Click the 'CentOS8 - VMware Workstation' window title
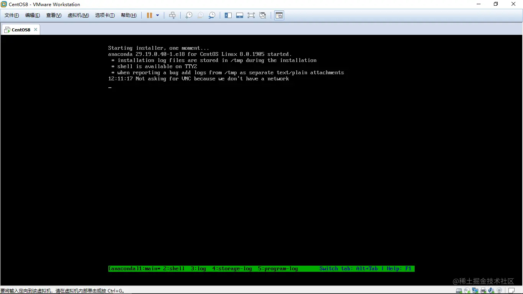Image resolution: width=523 pixels, height=294 pixels. (44, 4)
